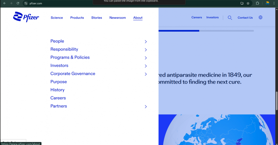The image size is (278, 145).
Task: Select Investors in the About dropdown list
Action: pyautogui.click(x=60, y=65)
